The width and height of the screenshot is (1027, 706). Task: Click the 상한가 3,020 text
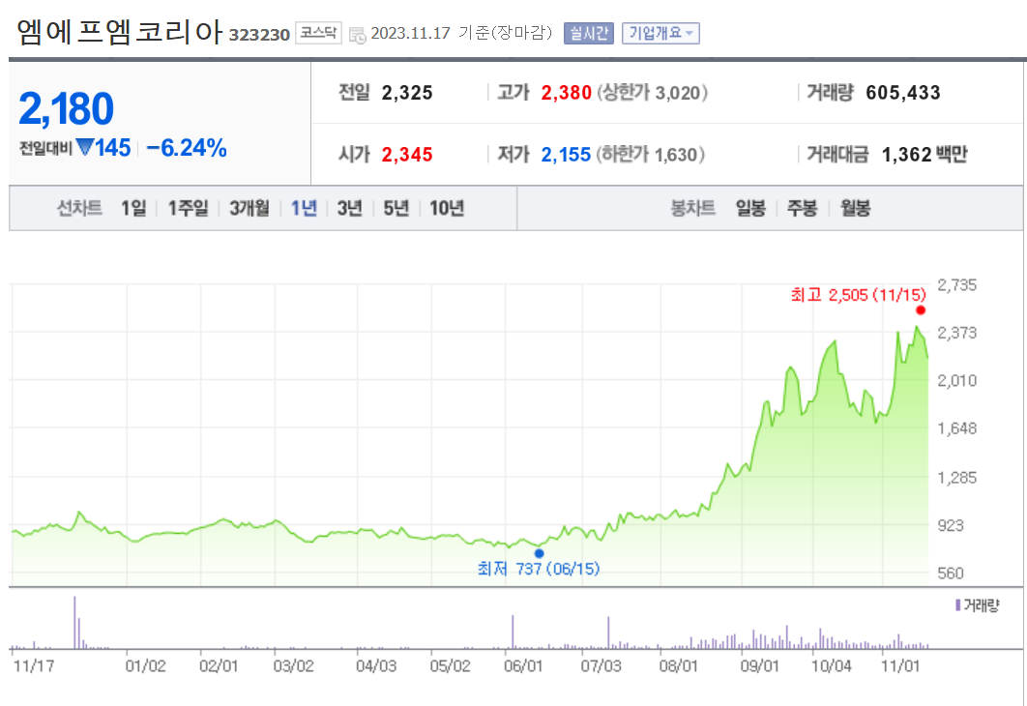point(653,92)
